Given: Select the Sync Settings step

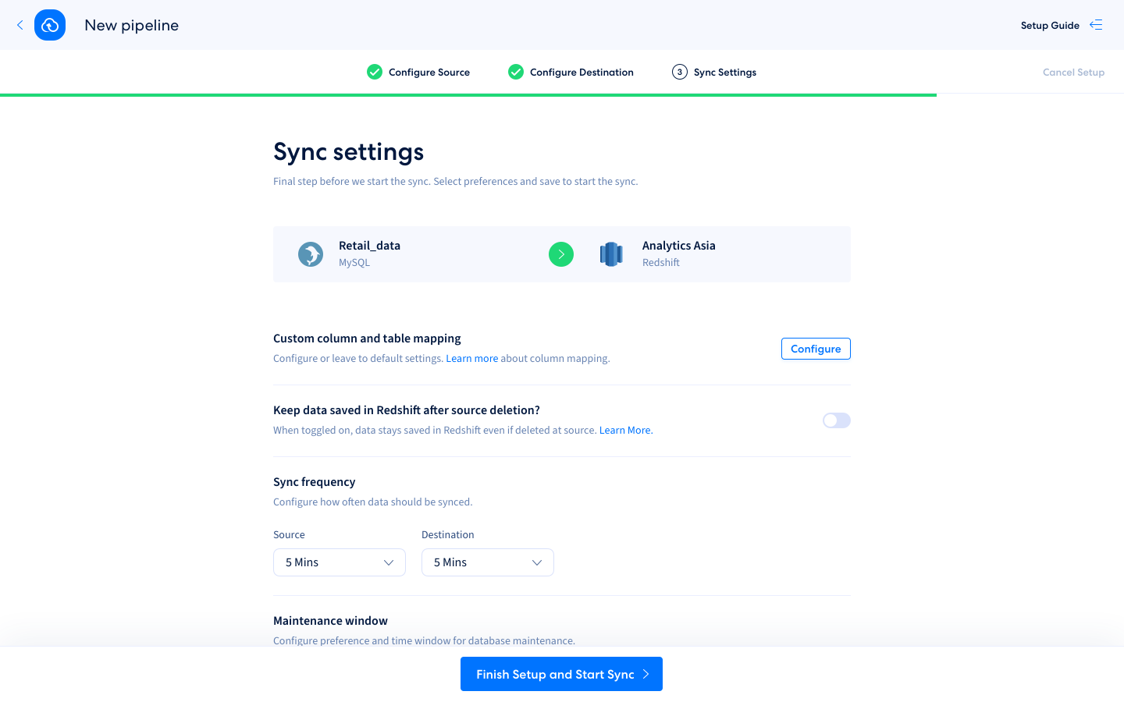Looking at the screenshot, I should [724, 73].
